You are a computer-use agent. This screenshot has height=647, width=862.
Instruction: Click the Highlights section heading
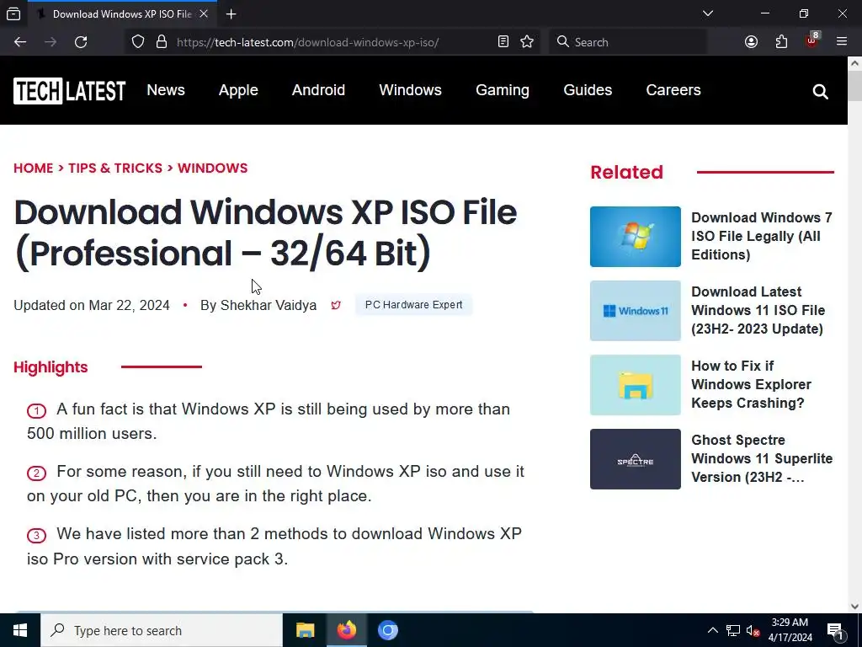(x=51, y=367)
